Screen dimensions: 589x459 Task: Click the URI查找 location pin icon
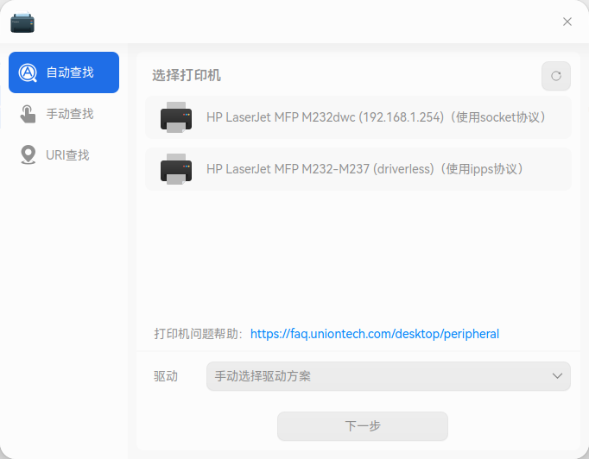28,154
